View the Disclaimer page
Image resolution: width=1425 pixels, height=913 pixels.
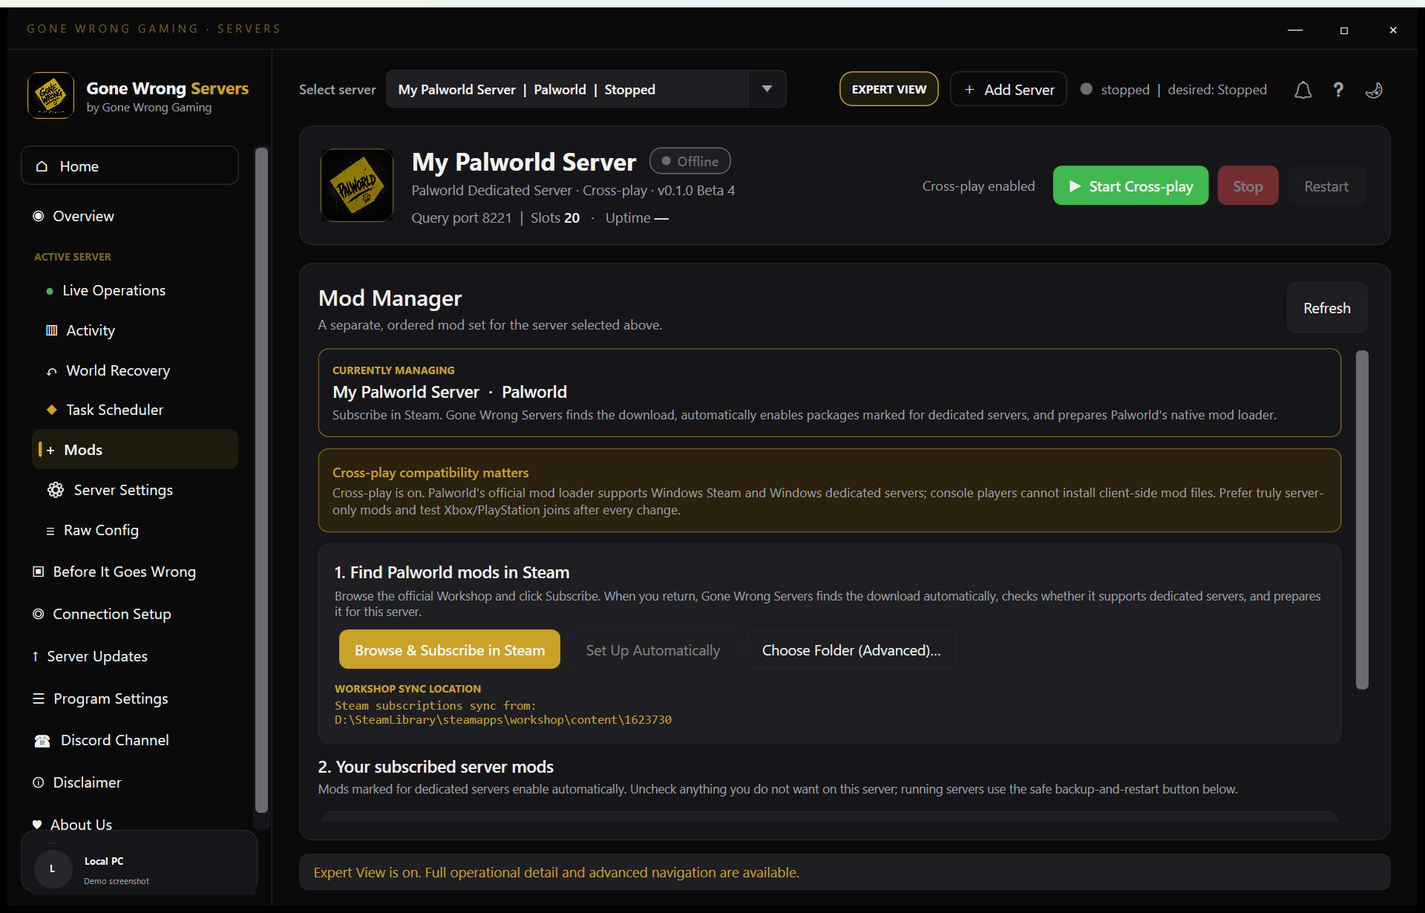click(x=130, y=782)
